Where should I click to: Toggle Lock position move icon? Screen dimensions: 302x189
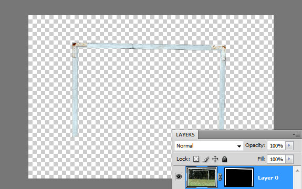point(215,159)
